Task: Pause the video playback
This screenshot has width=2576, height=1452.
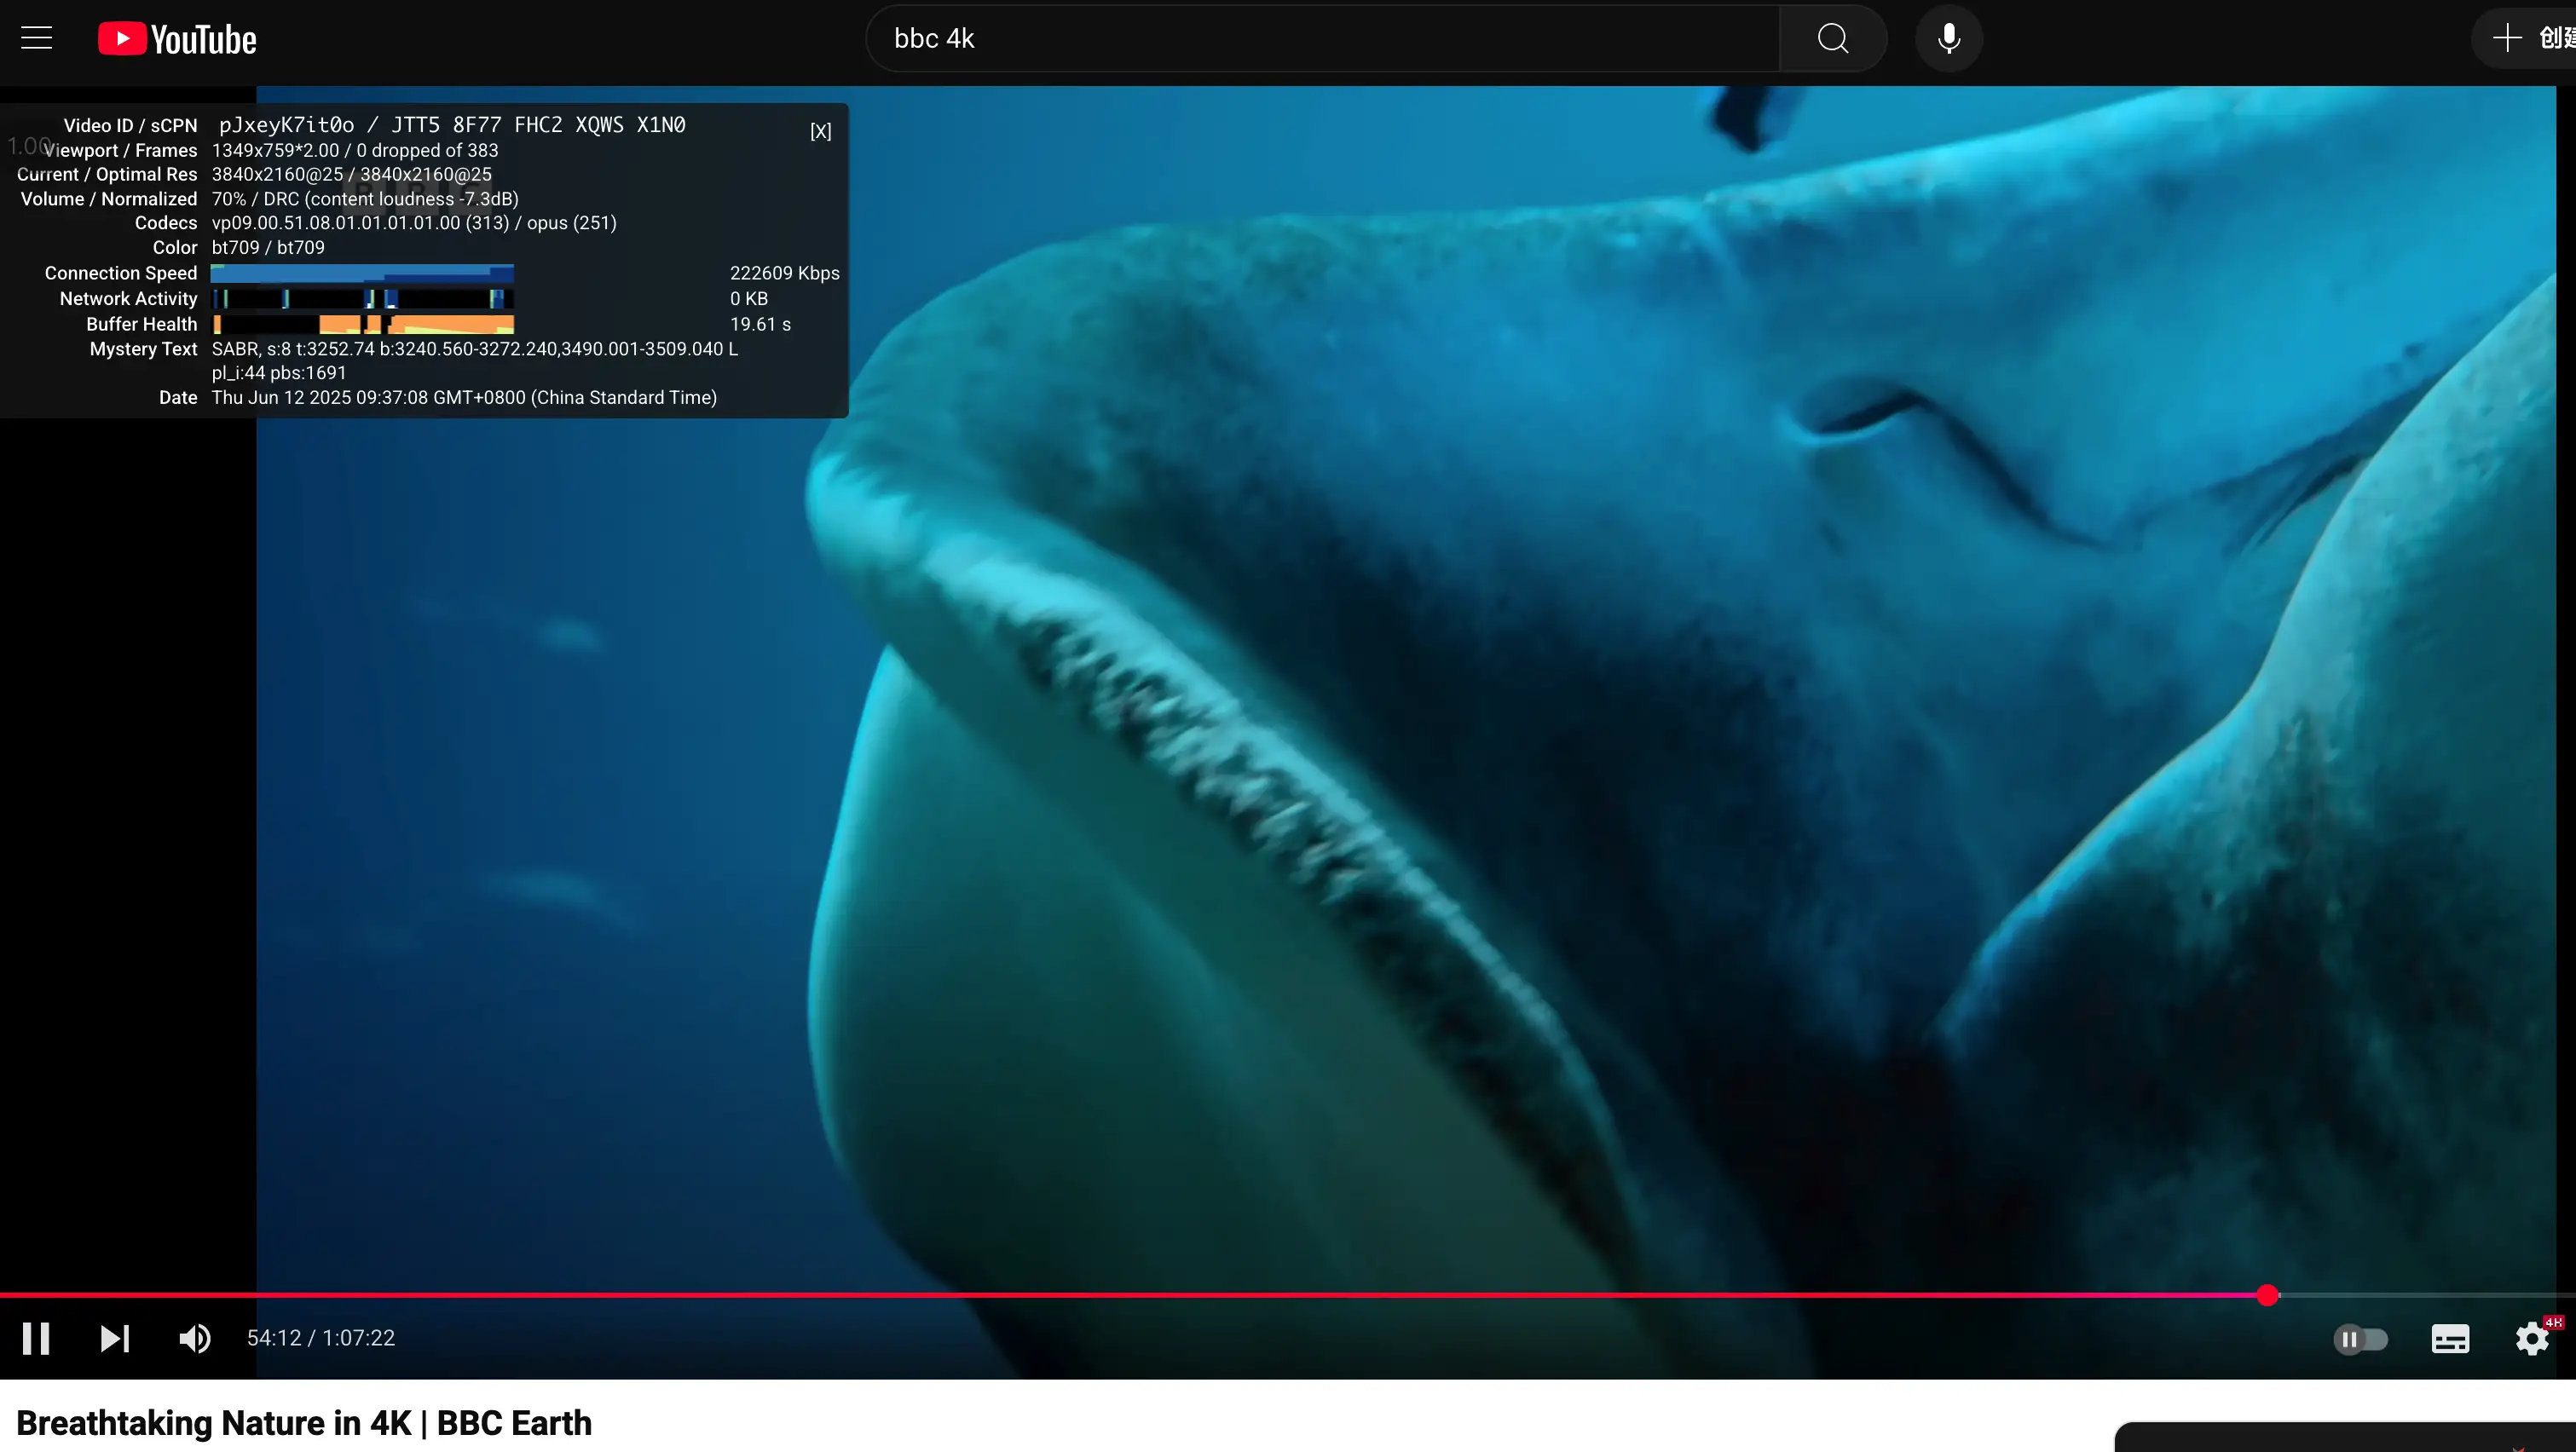Action: pyautogui.click(x=36, y=1338)
